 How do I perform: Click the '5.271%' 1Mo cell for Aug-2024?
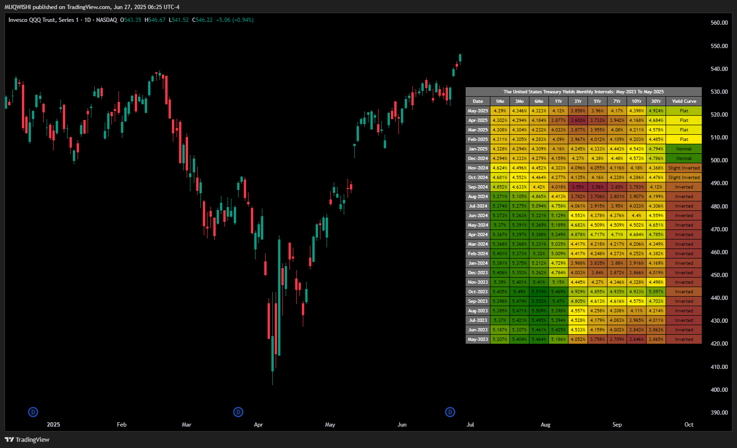coord(500,197)
